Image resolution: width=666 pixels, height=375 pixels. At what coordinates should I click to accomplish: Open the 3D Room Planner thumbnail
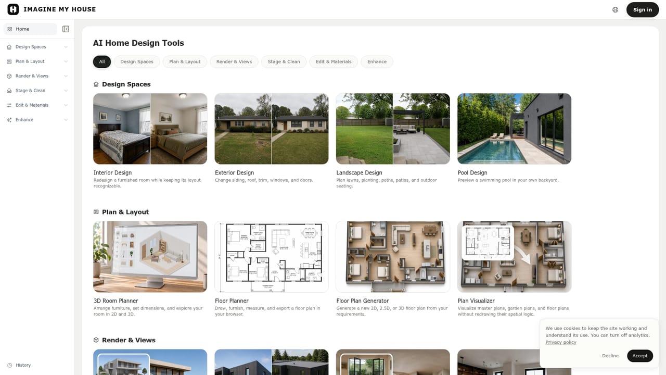[150, 257]
